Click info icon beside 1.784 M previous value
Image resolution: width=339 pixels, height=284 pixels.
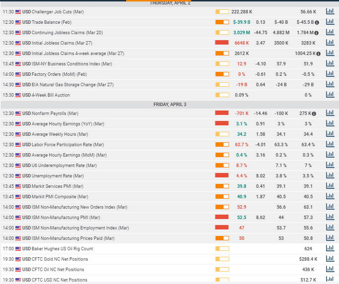pos(316,33)
